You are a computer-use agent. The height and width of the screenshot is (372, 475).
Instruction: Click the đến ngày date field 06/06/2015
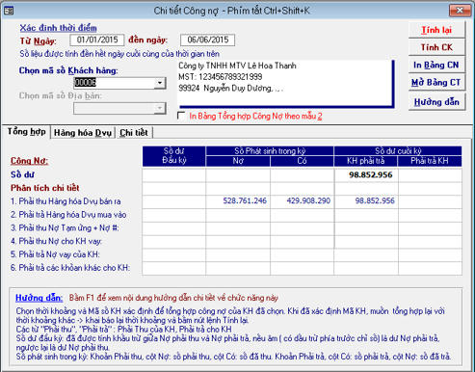pyautogui.click(x=207, y=40)
